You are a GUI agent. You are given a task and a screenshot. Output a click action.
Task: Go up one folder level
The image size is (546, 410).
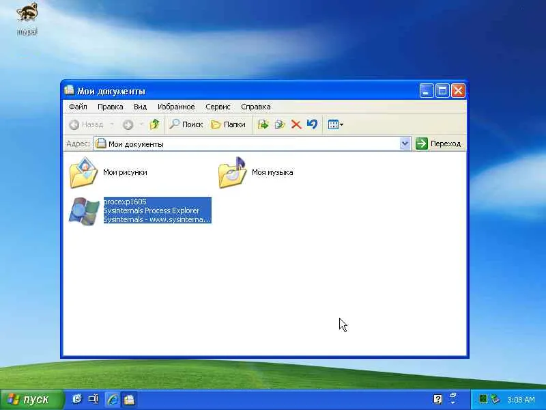click(154, 124)
